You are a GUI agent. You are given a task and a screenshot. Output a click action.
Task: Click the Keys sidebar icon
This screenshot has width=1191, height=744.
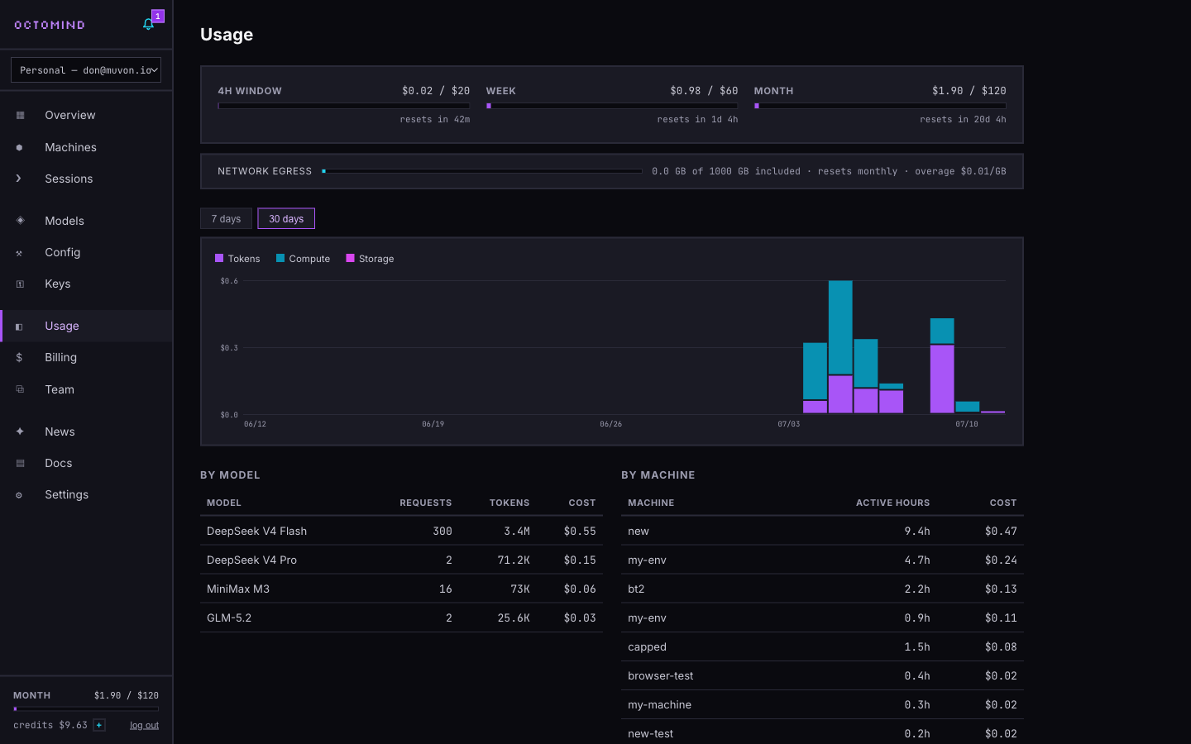coord(20,284)
